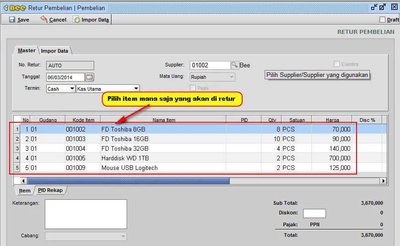Click the Bee supplier name text
The height and width of the screenshot is (246, 400).
(245, 65)
